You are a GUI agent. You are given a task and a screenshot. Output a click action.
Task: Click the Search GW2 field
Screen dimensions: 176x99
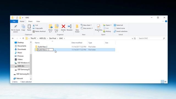(x=152, y=38)
